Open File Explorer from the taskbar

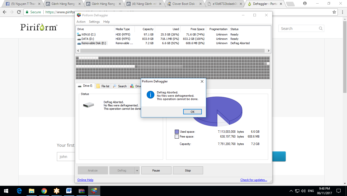tap(31, 191)
